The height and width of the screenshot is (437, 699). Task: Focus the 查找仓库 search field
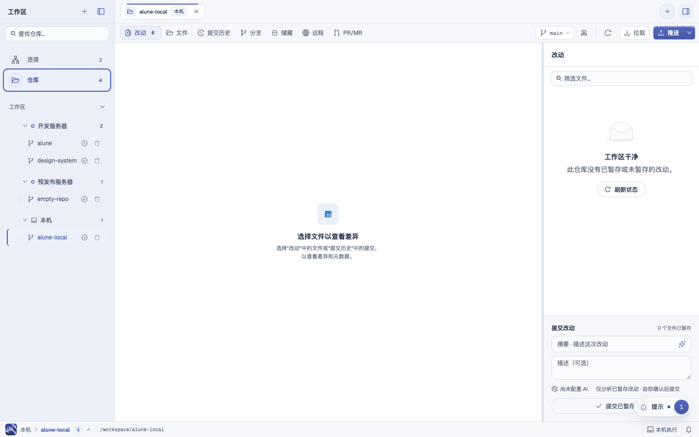pyautogui.click(x=57, y=34)
